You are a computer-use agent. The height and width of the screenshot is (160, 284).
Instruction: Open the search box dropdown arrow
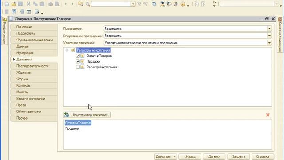(133, 4)
